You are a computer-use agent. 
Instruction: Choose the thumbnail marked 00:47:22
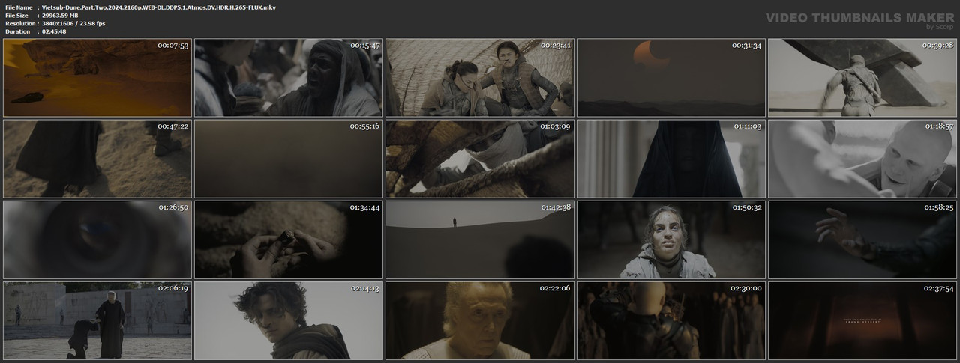tap(97, 159)
